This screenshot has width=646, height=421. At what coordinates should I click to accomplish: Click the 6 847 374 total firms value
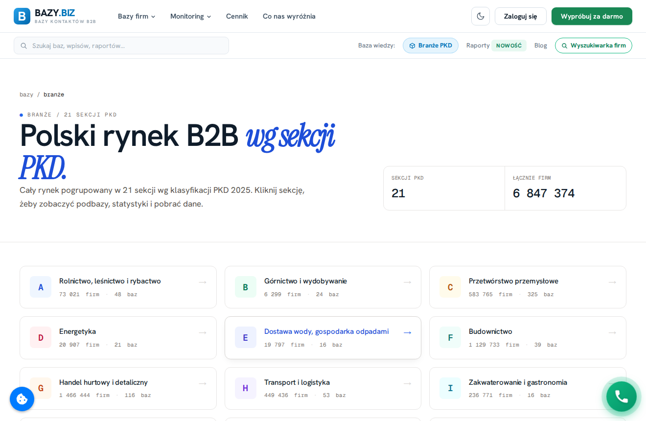pyautogui.click(x=544, y=193)
